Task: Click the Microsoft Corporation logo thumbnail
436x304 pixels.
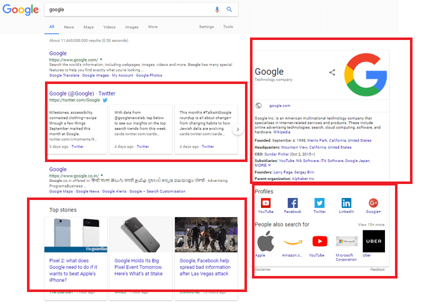Action: (346, 241)
